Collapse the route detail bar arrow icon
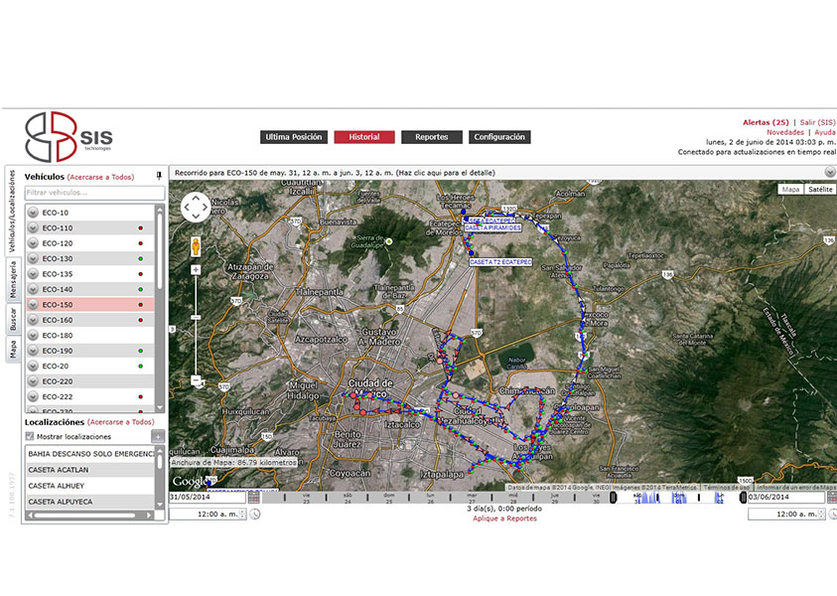Image resolution: width=837 pixels, height=596 pixels. 829,172
